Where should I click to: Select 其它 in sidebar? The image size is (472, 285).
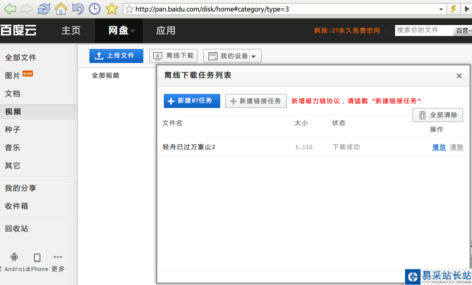tap(12, 165)
